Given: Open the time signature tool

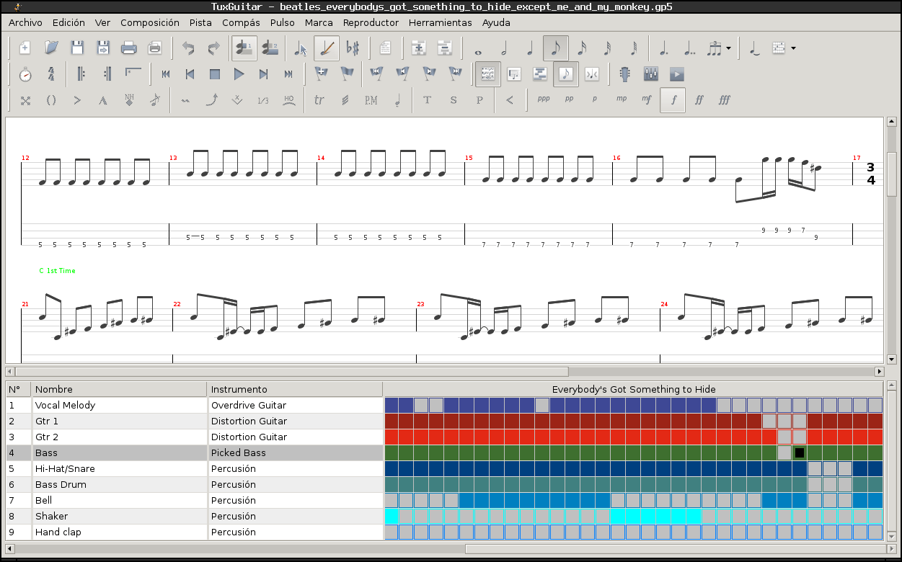Looking at the screenshot, I should (x=51, y=74).
